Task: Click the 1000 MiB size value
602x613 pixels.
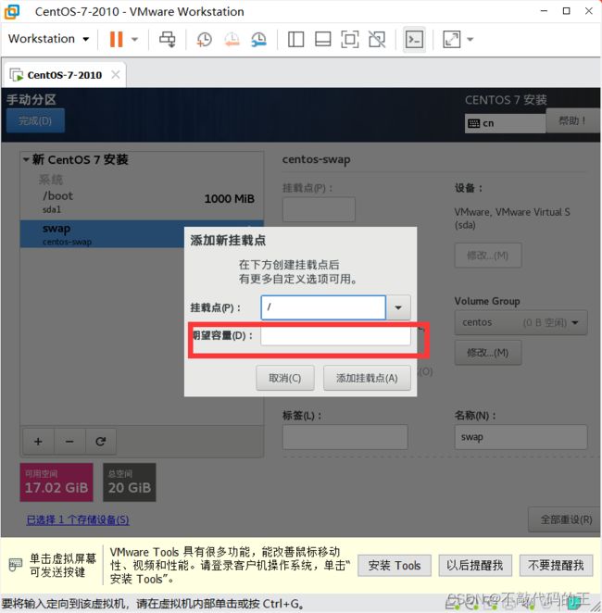Action: pos(229,198)
